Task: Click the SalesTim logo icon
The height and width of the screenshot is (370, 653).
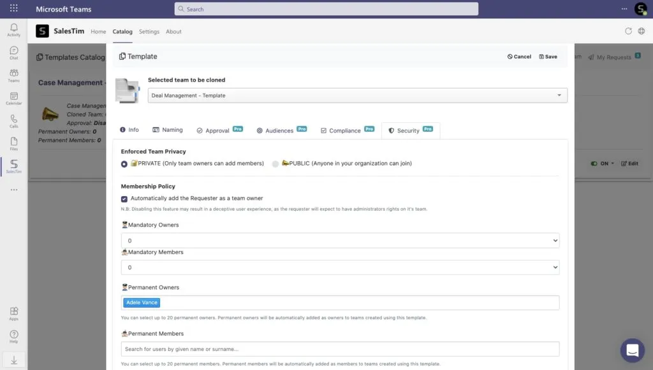Action: (42, 31)
